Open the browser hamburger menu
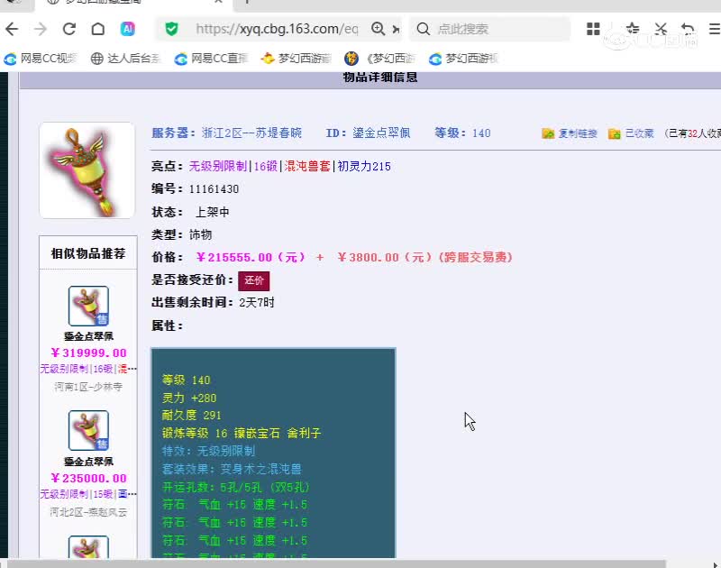The width and height of the screenshot is (721, 568). tap(715, 29)
